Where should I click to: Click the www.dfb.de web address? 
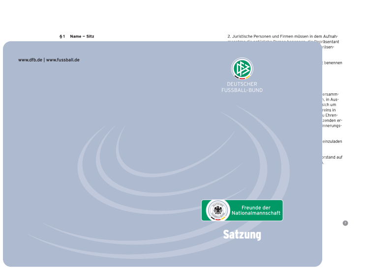[30, 60]
